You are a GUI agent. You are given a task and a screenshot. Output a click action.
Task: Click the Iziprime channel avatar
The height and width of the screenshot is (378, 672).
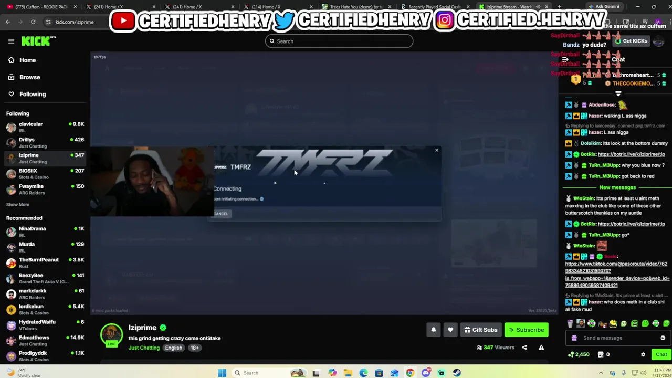click(111, 335)
